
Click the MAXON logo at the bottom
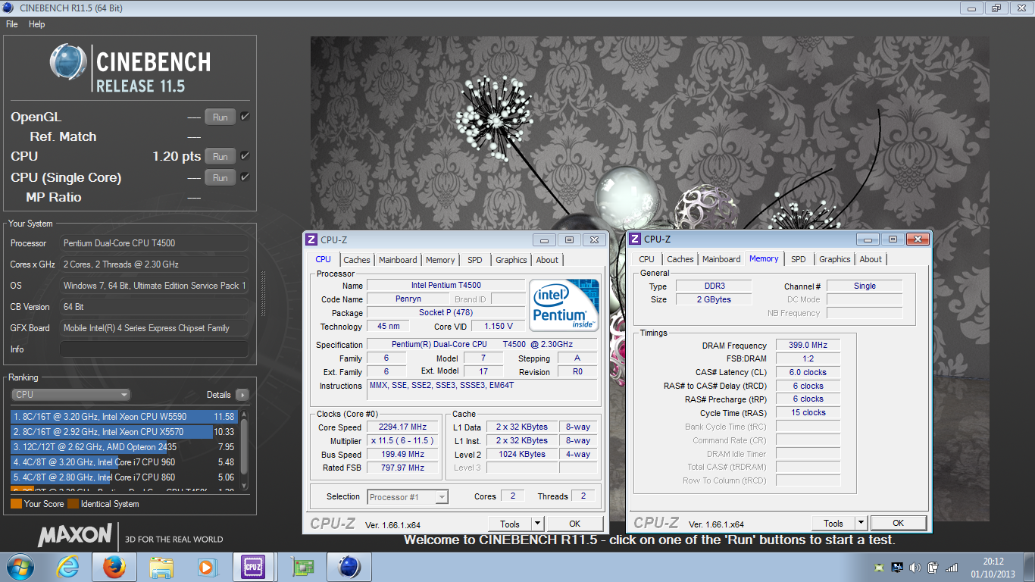click(x=75, y=535)
